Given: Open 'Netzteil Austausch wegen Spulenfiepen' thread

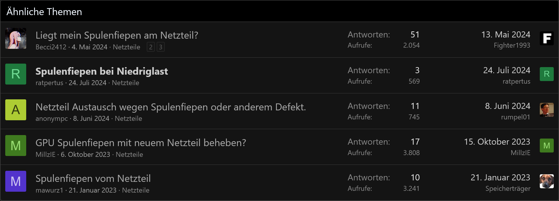Looking at the screenshot, I should (171, 107).
